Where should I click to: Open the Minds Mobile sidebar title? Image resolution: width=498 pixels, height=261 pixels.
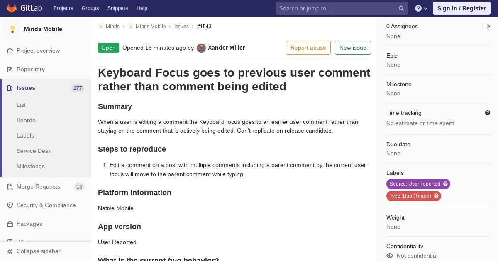point(43,29)
